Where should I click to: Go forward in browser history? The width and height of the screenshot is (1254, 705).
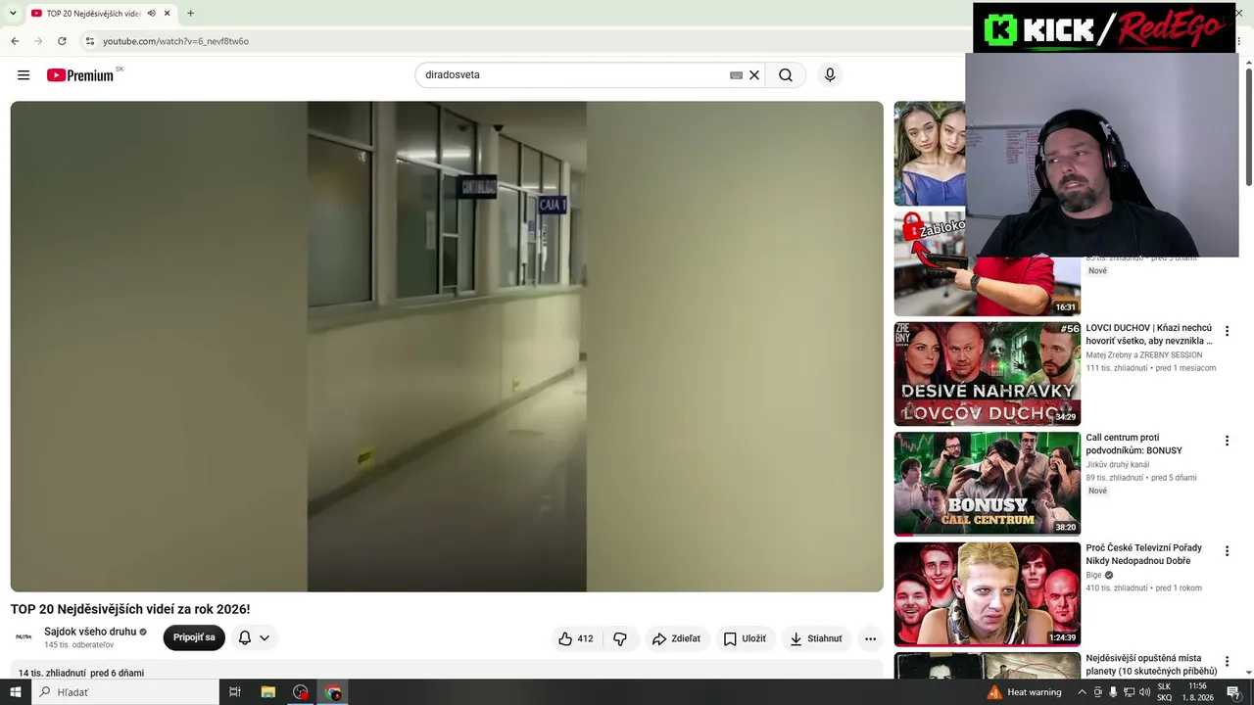click(38, 41)
